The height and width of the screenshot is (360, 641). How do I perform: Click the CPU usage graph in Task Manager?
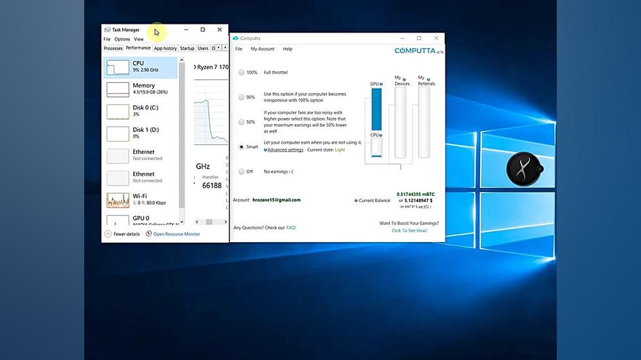[x=211, y=113]
